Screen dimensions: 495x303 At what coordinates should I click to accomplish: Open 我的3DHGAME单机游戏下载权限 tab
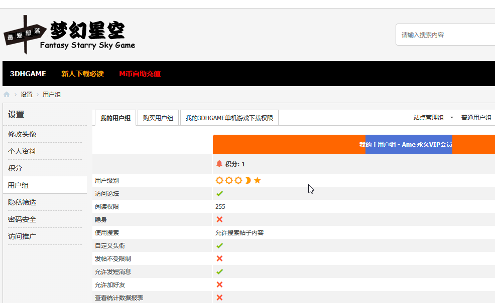click(x=229, y=118)
